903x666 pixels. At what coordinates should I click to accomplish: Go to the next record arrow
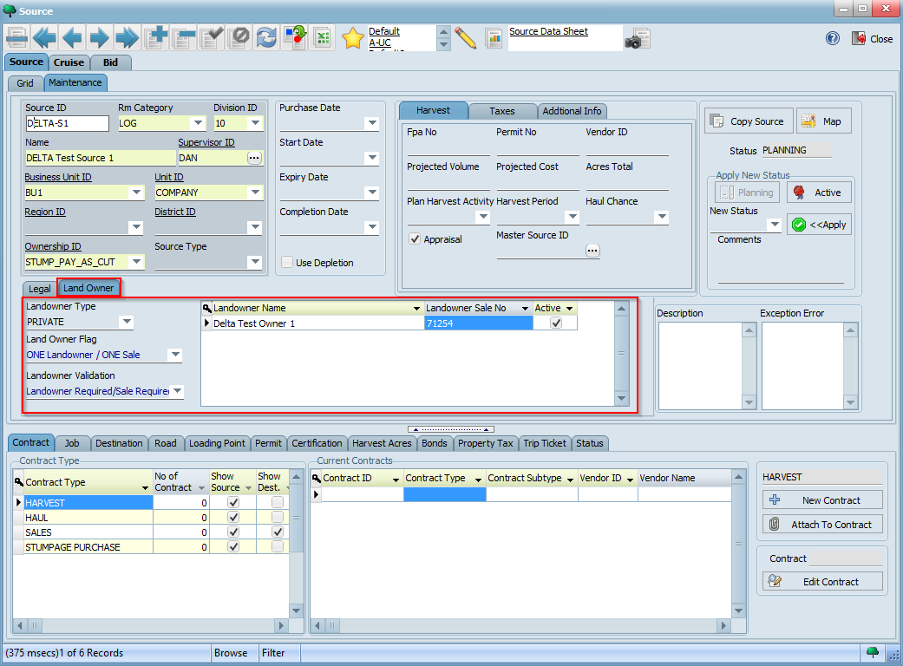point(100,38)
